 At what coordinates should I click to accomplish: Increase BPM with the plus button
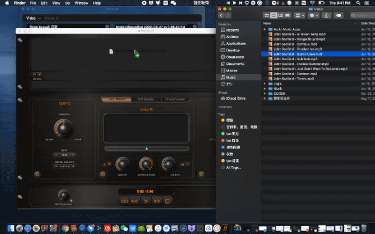pyautogui.click(x=73, y=155)
